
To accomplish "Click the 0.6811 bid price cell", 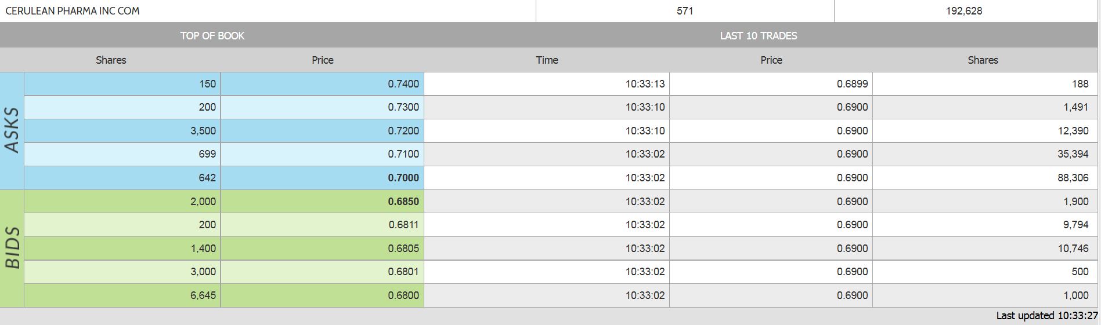I will pyautogui.click(x=403, y=225).
